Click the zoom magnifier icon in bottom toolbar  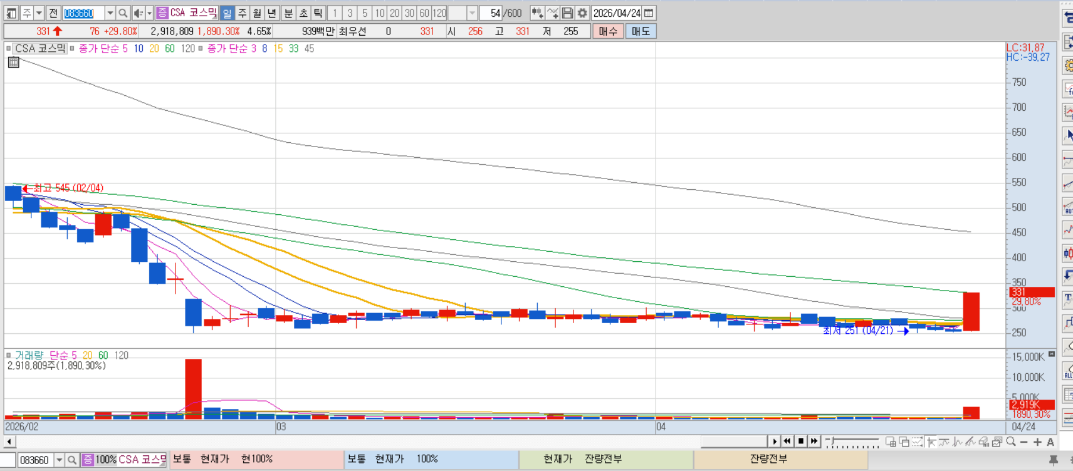pyautogui.click(x=1011, y=442)
